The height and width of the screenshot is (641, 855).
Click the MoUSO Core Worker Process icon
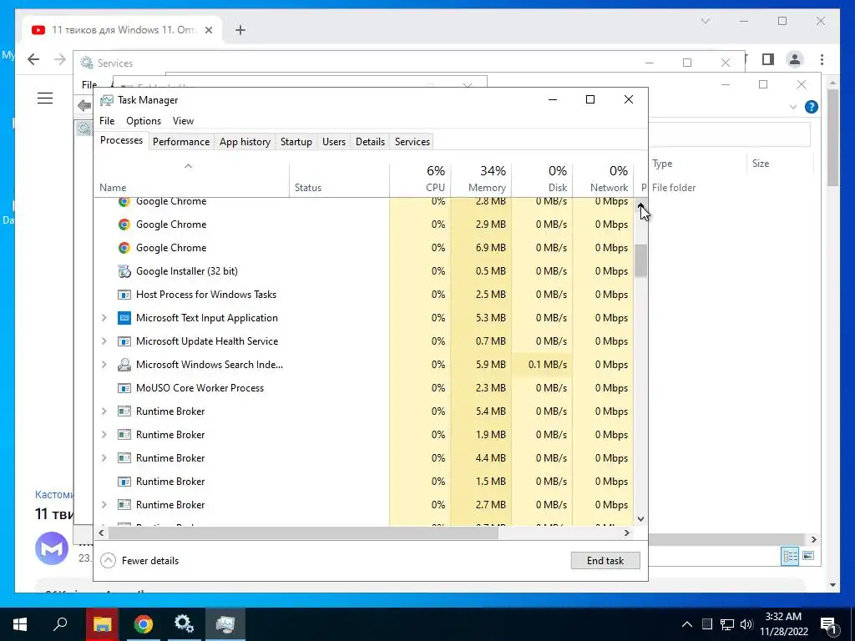pos(124,388)
